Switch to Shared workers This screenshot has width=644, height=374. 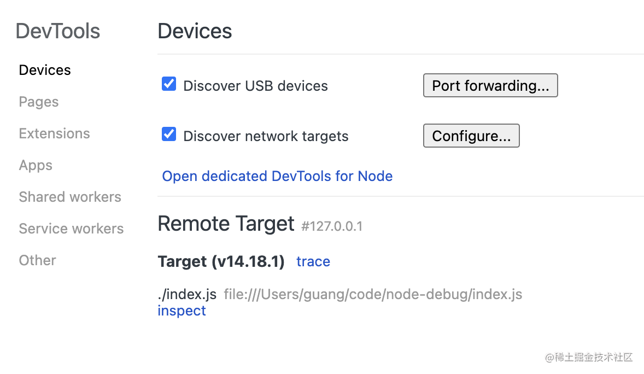(70, 197)
